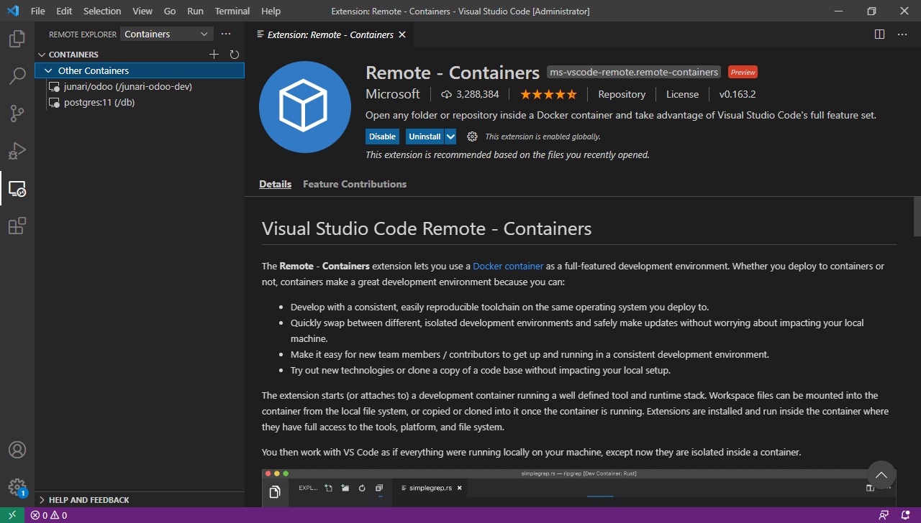Open the Extensions view in activity bar
The image size is (921, 523).
pyautogui.click(x=17, y=226)
